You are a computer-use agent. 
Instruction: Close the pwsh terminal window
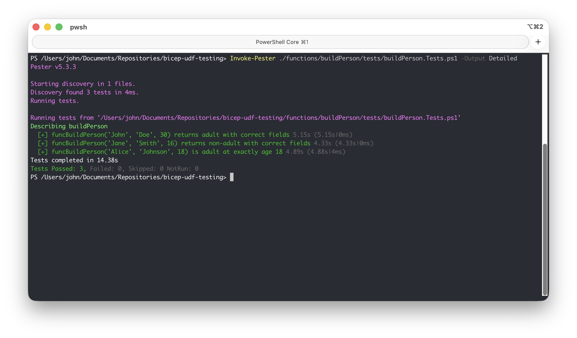click(36, 27)
